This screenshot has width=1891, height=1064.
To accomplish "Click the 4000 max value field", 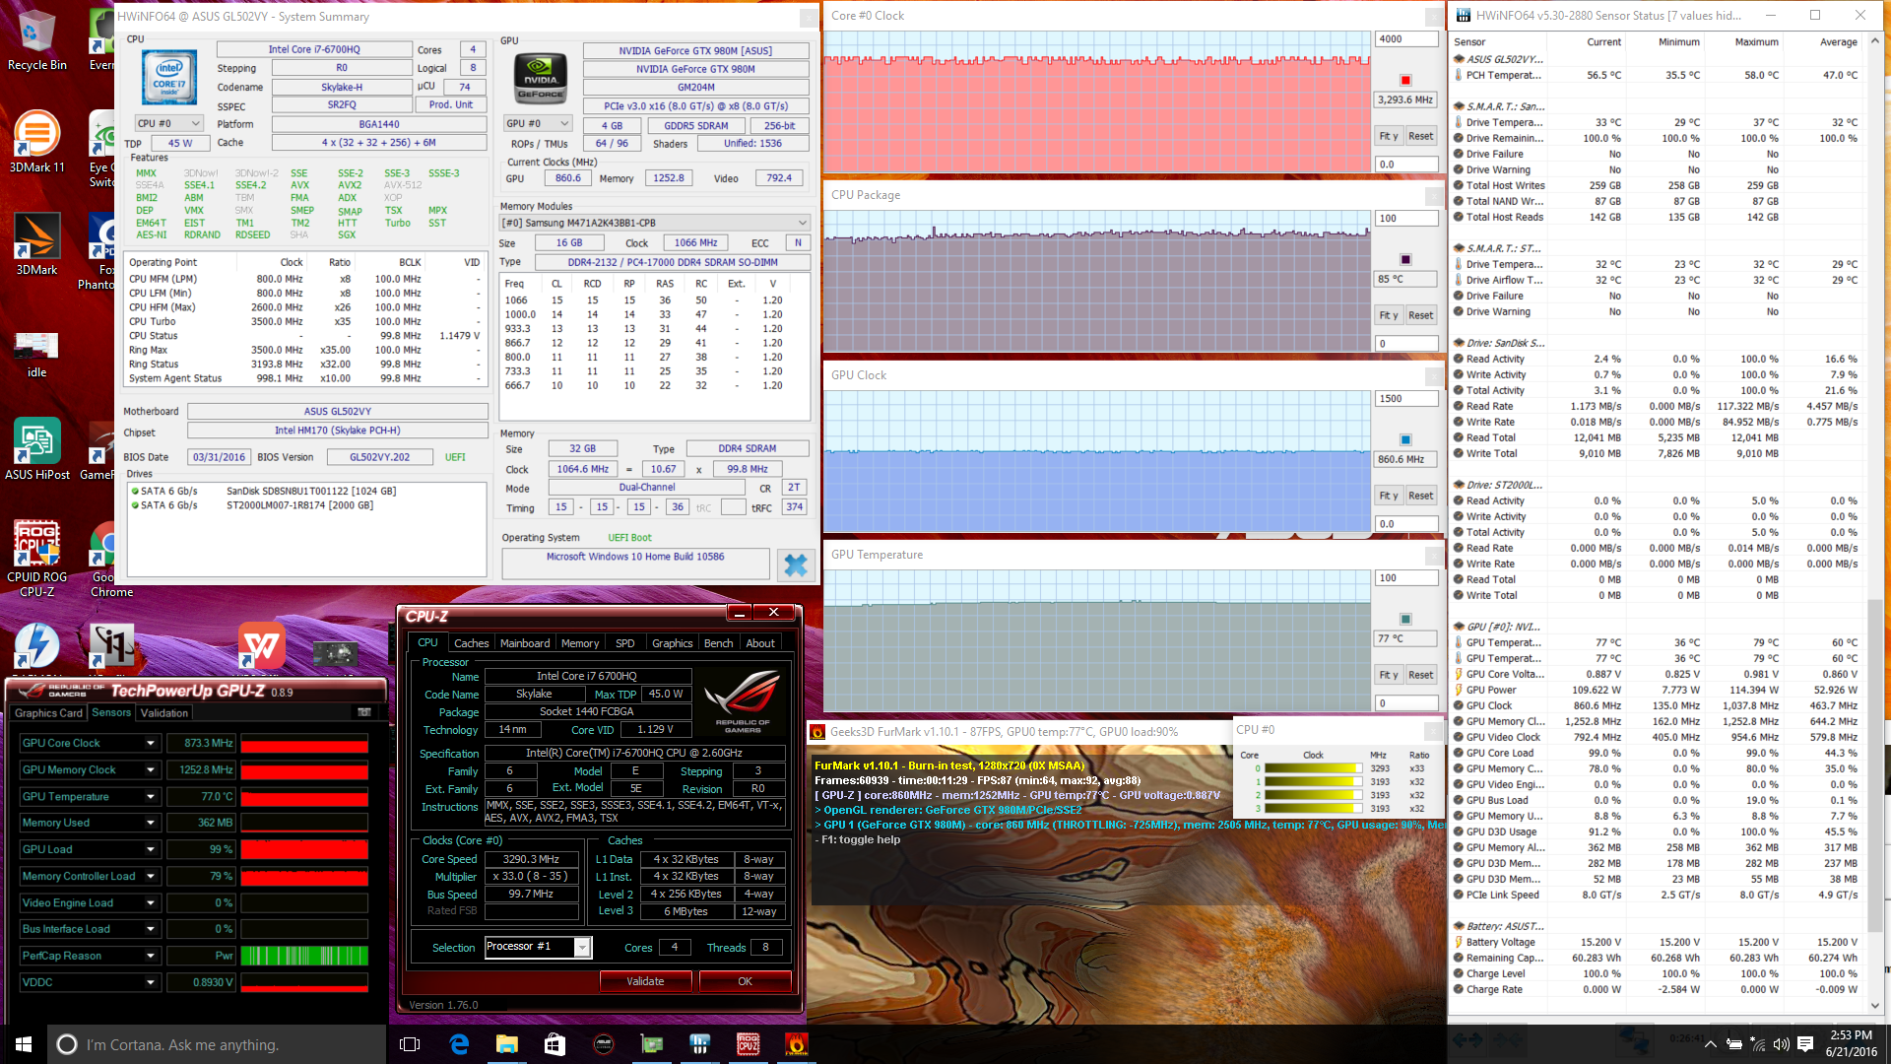I will coord(1405,39).
